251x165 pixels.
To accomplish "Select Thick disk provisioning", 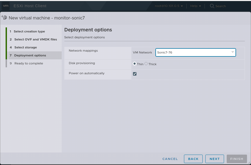I will (146, 64).
